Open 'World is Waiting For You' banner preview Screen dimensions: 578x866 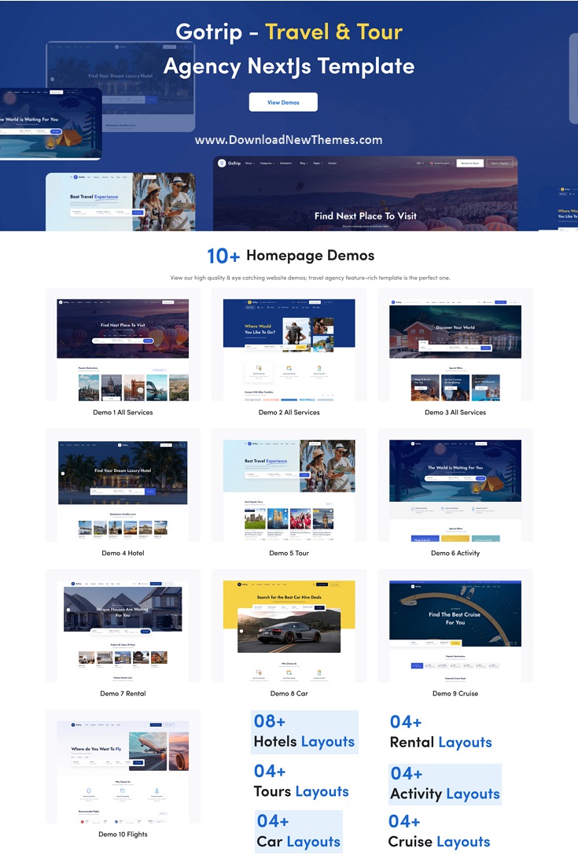[51, 123]
